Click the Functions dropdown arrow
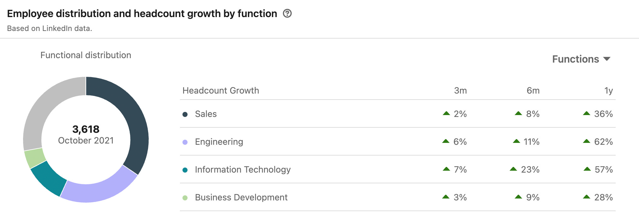Image resolution: width=639 pixels, height=220 pixels. click(606, 59)
